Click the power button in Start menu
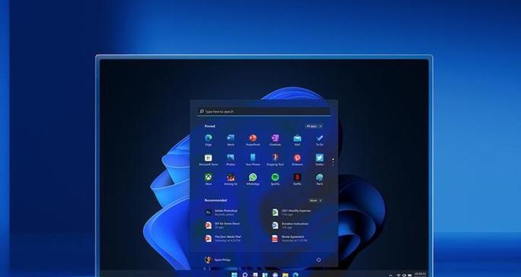 tap(318, 259)
